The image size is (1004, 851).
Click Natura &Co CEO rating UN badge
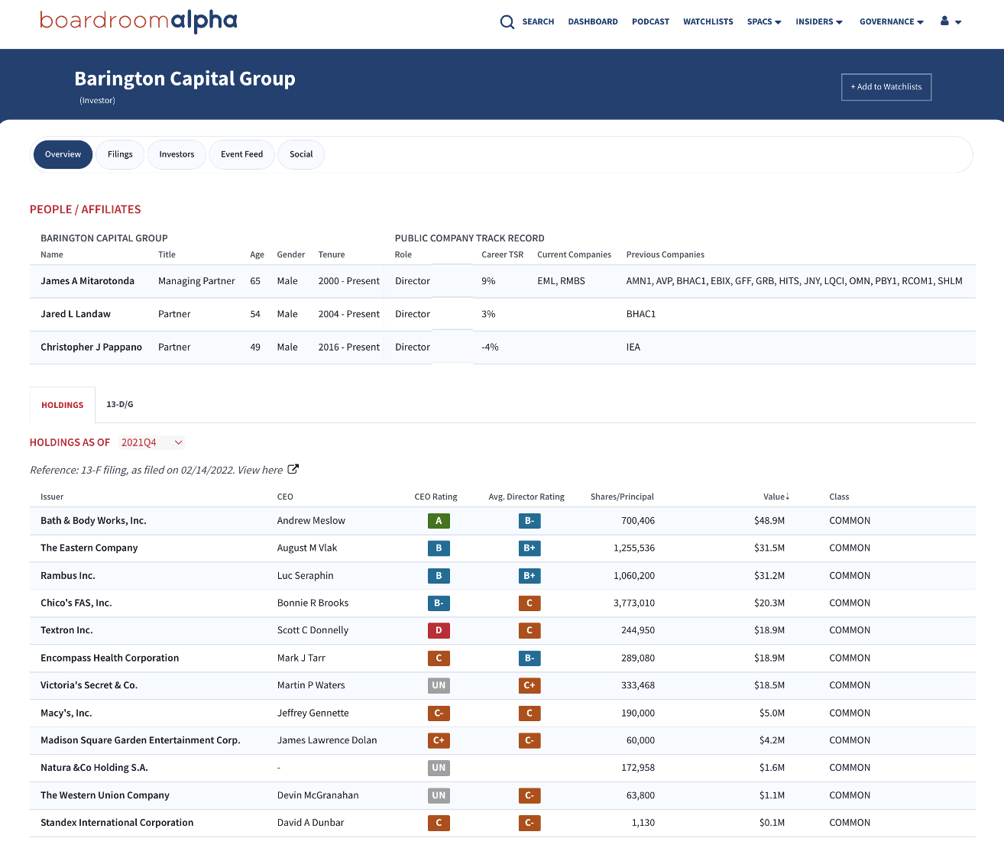pos(439,768)
